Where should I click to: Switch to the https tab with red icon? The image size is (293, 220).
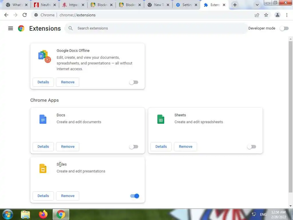pos(73,5)
